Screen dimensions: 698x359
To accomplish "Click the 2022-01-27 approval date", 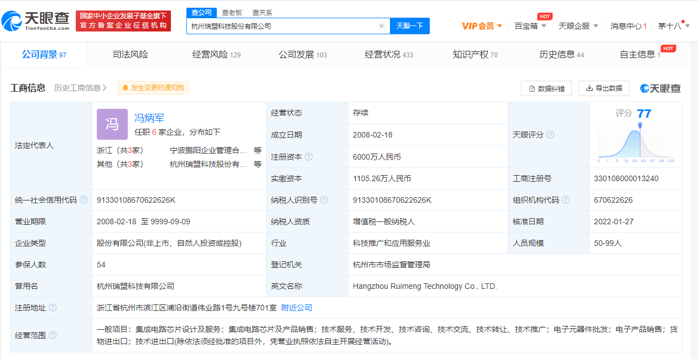I will [614, 221].
